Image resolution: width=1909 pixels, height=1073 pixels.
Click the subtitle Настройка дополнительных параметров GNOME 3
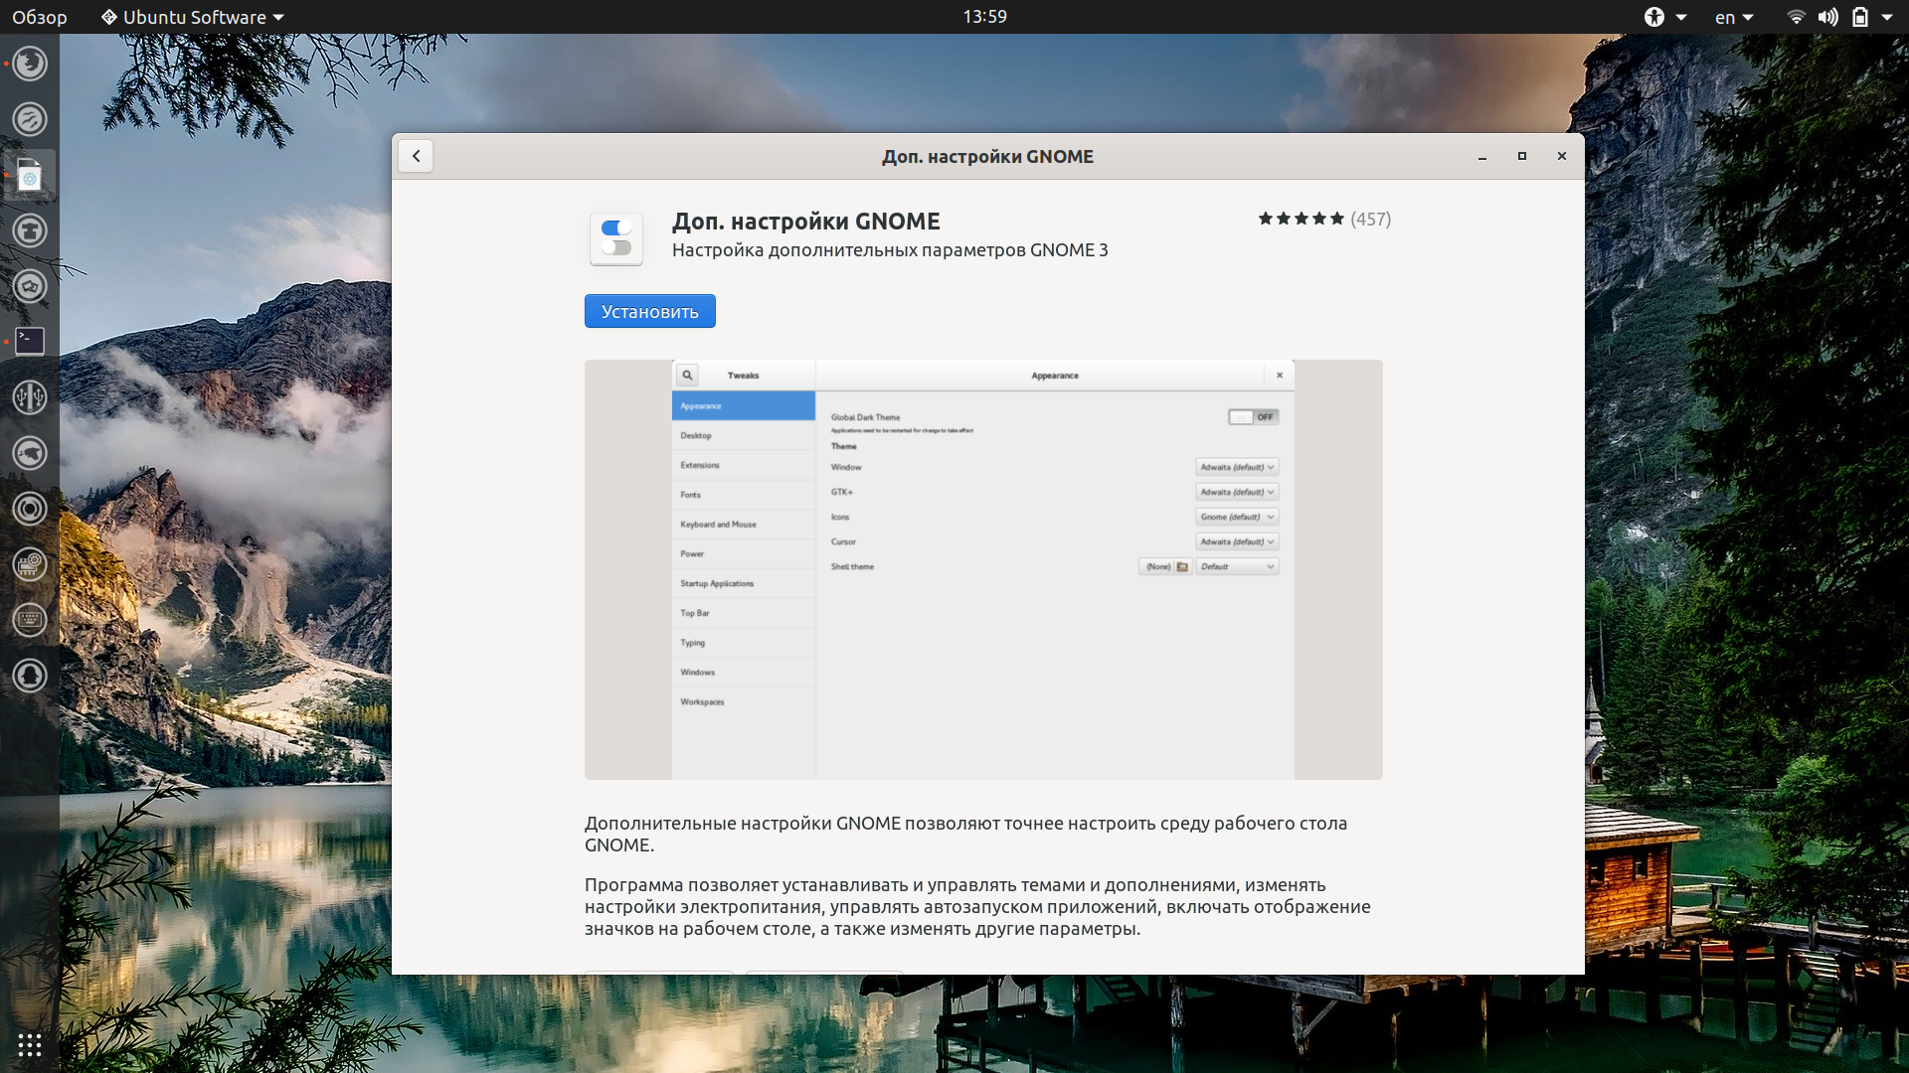[890, 250]
